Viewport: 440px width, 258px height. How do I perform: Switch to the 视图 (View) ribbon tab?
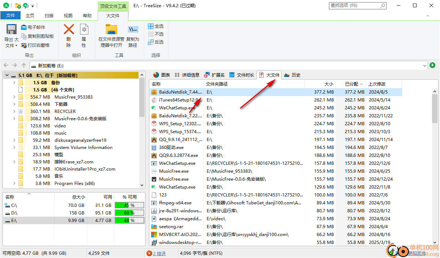pyautogui.click(x=68, y=15)
